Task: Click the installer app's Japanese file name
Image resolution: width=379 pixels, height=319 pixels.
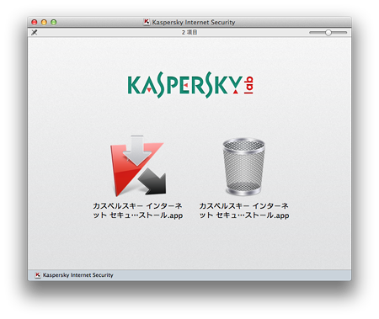Action: (x=138, y=210)
